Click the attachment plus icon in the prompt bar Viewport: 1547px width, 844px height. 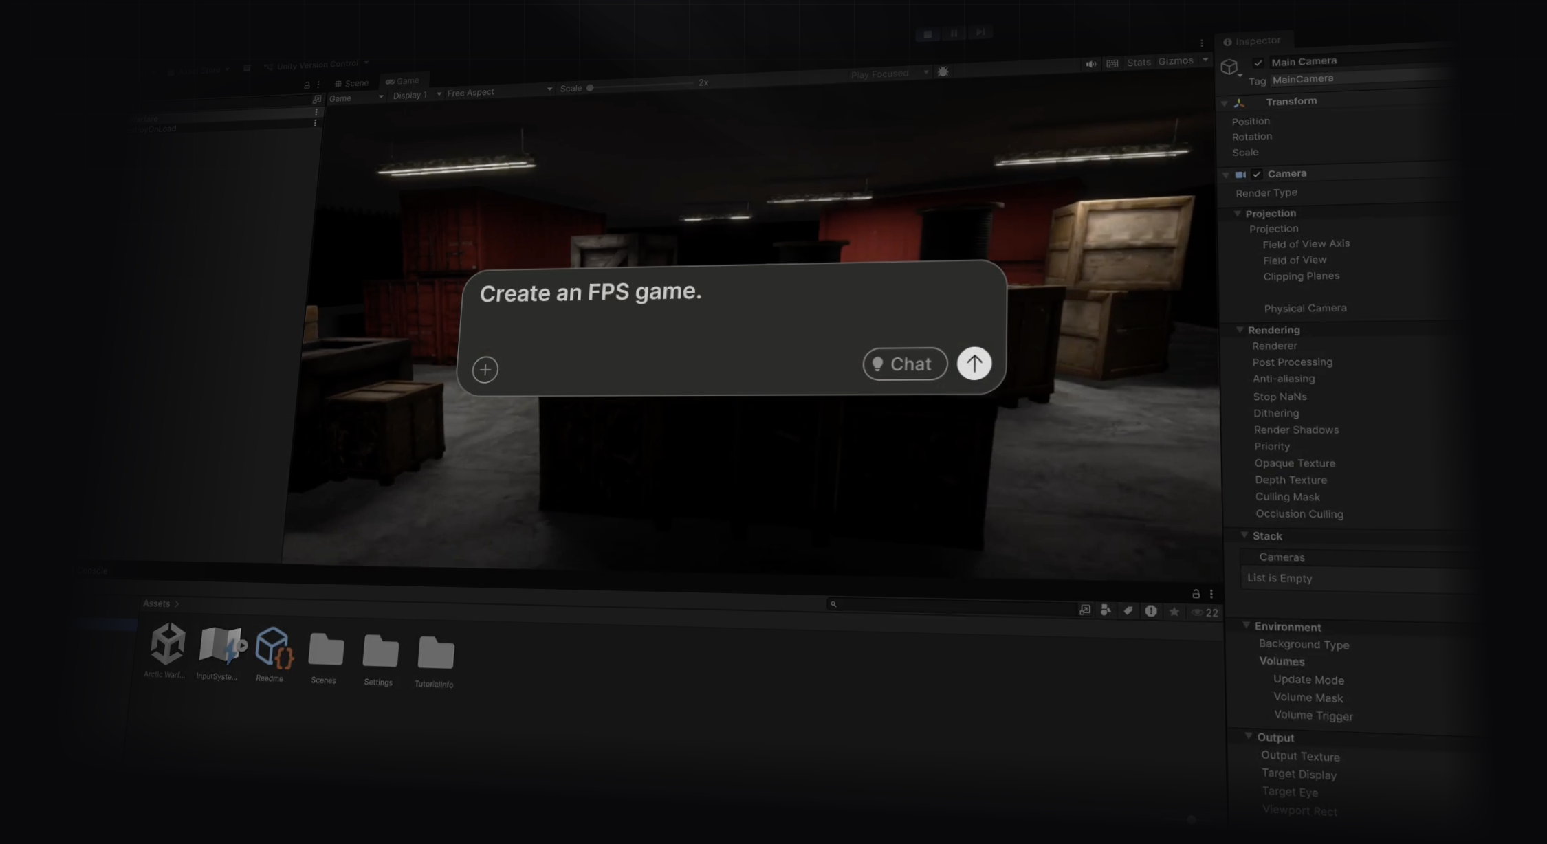pos(485,369)
